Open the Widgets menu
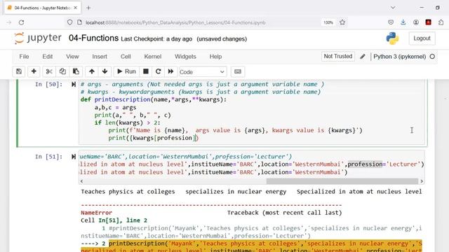 [185, 57]
